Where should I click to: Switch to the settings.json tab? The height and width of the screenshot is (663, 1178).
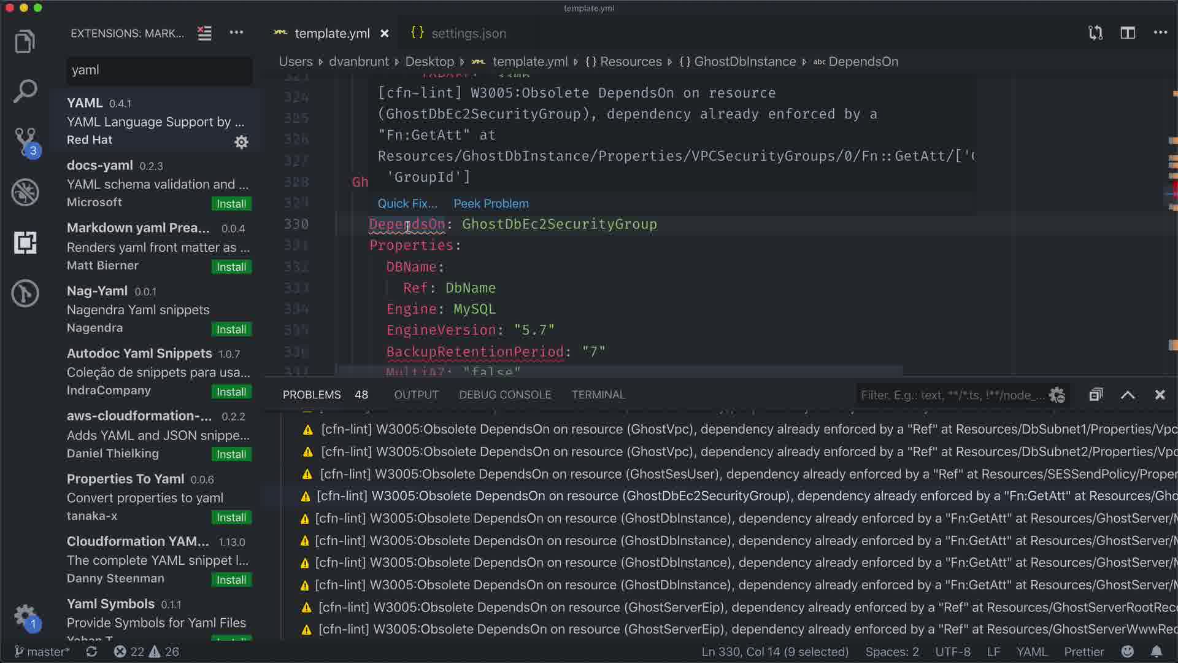(468, 33)
